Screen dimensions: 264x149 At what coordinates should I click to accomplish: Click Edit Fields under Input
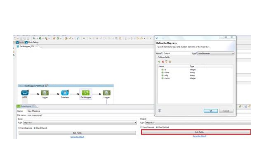click(77, 133)
